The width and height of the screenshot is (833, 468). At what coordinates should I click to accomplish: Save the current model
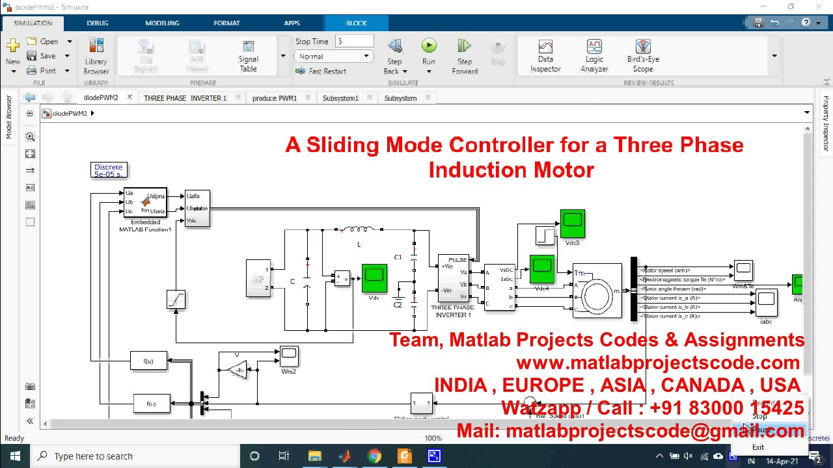coord(42,56)
